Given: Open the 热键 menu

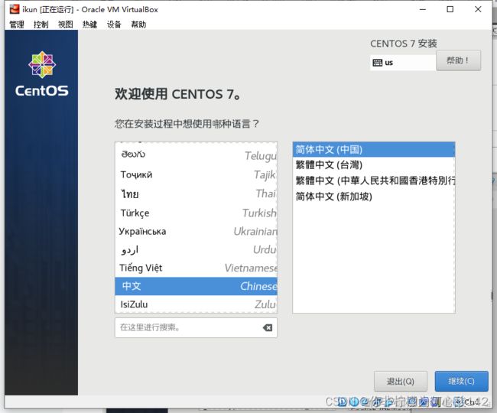Looking at the screenshot, I should [89, 24].
